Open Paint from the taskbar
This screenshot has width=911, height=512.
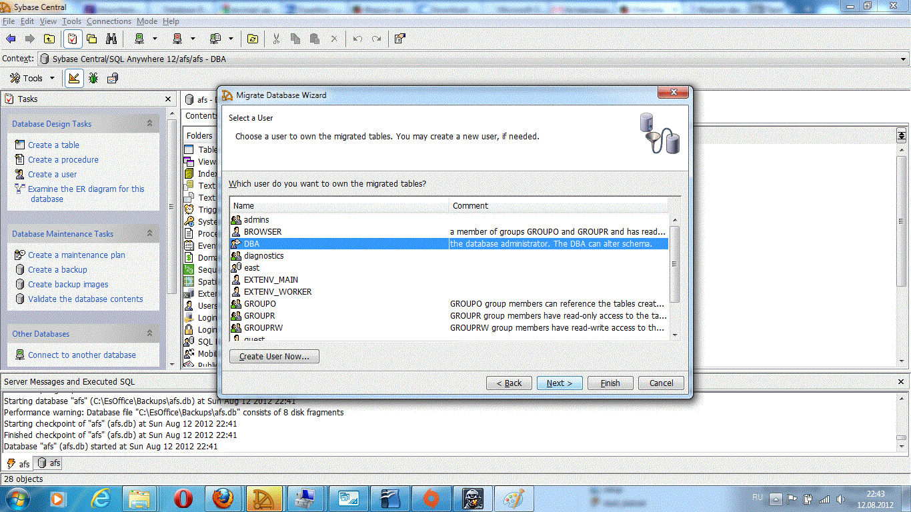(513, 498)
